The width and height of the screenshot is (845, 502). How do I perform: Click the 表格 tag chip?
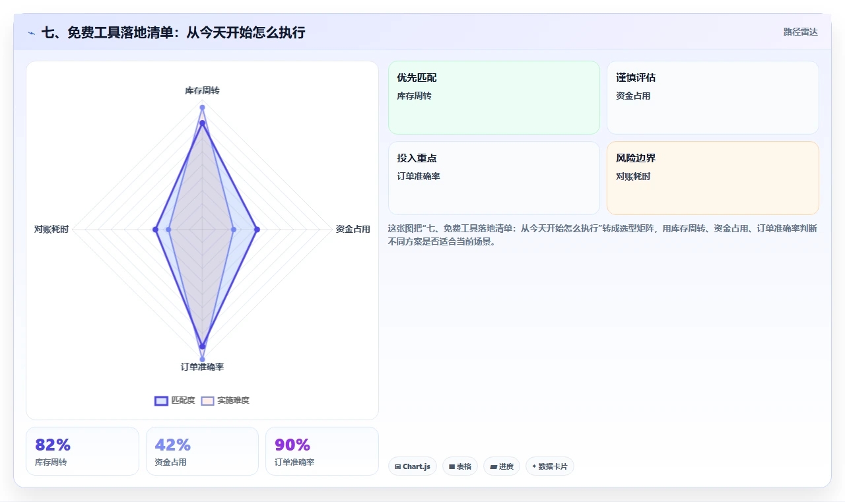pyautogui.click(x=460, y=466)
